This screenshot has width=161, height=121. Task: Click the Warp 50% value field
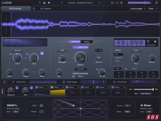[127, 111]
